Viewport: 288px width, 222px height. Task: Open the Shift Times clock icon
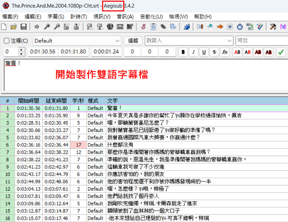click(240, 27)
